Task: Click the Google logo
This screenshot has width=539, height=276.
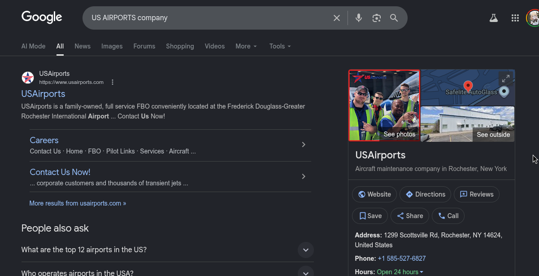Action: (42, 17)
